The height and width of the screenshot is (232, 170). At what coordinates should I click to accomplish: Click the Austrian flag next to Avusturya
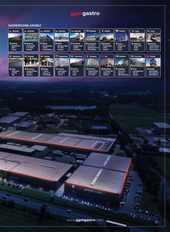click(x=132, y=56)
